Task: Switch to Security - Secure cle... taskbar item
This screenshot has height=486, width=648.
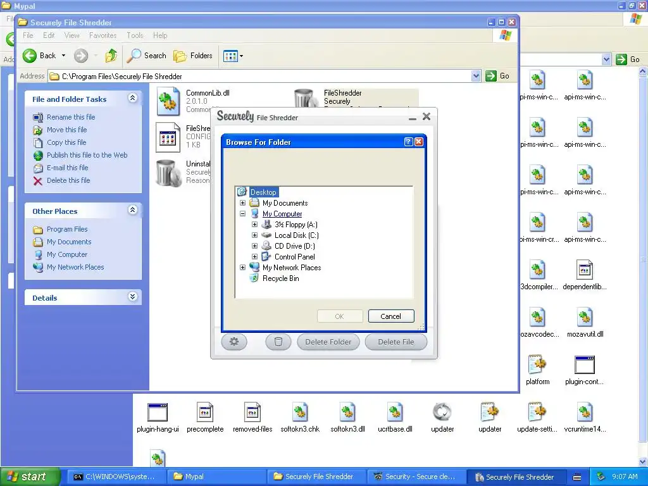Action: point(416,477)
